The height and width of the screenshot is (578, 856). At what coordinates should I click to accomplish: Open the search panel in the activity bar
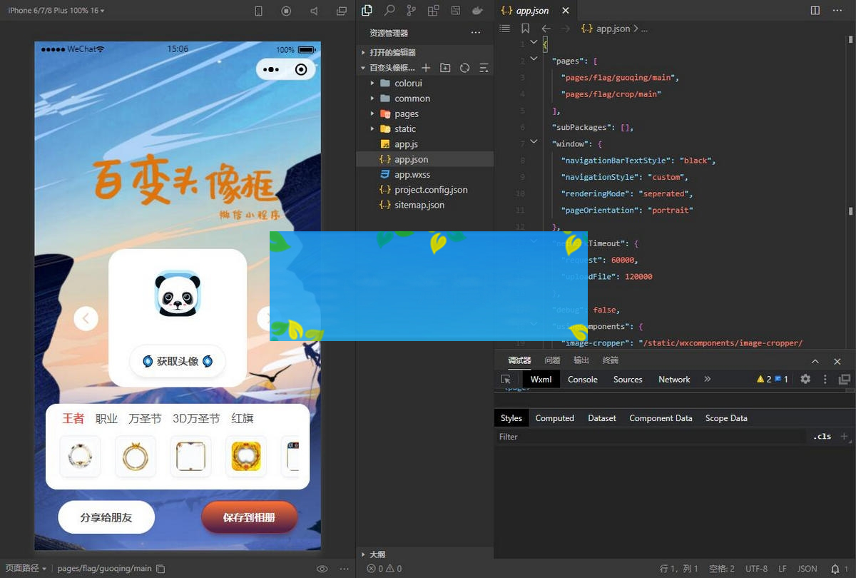(x=389, y=11)
